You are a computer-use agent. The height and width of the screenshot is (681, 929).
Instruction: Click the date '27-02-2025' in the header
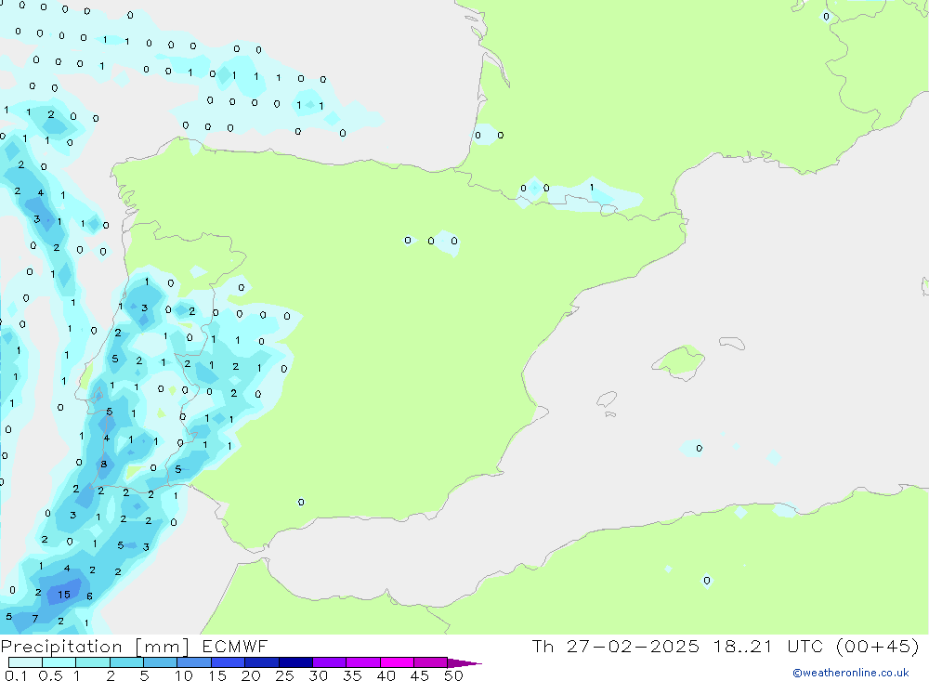(x=633, y=646)
